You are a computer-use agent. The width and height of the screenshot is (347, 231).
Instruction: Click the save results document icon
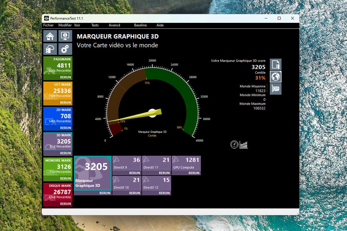pyautogui.click(x=276, y=64)
